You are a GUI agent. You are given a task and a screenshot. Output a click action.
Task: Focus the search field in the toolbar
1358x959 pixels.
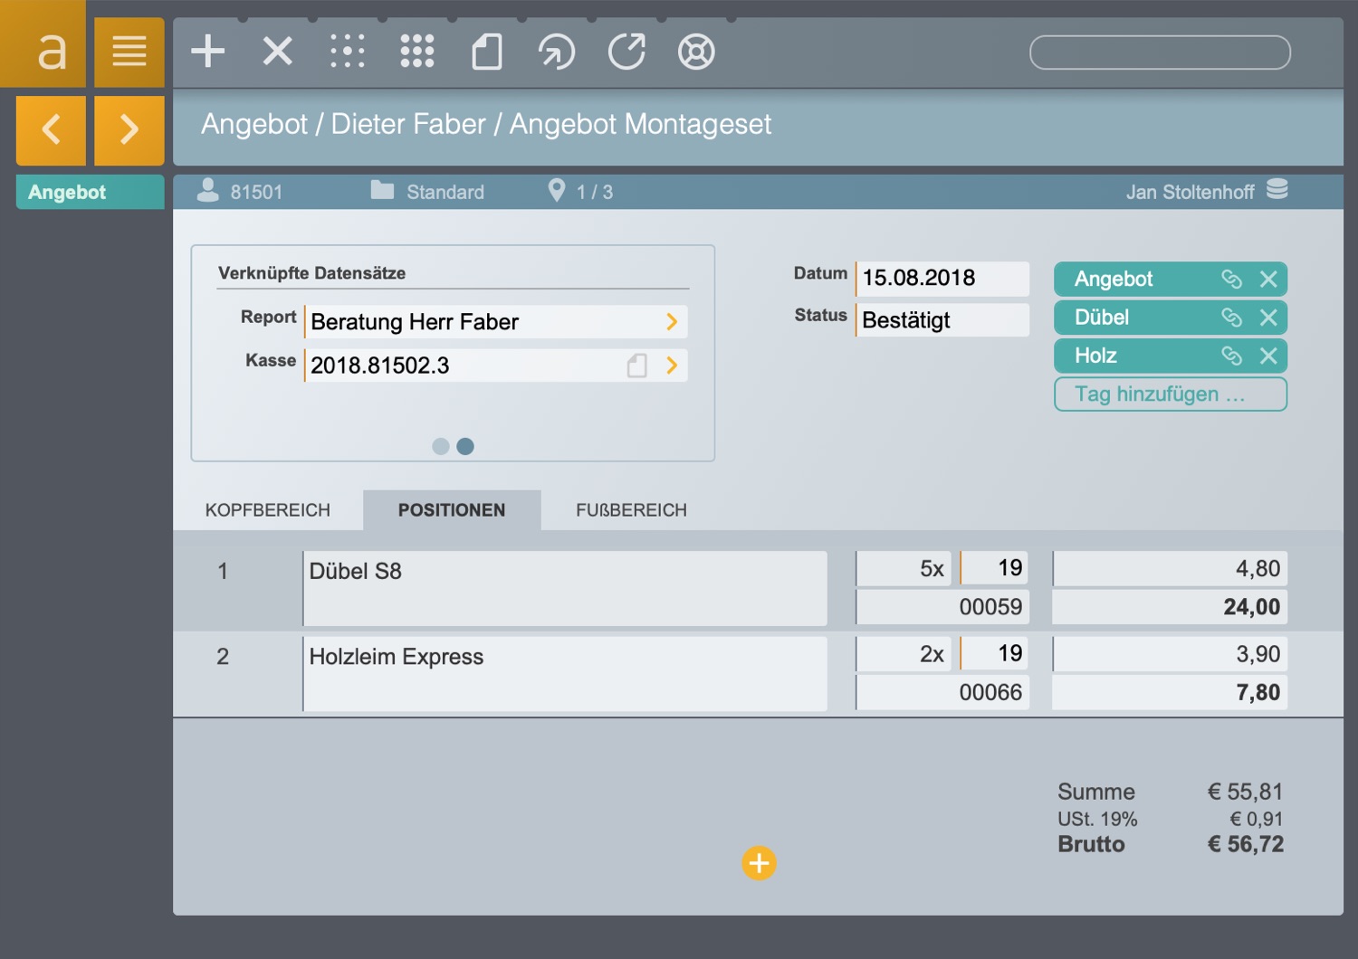(x=1160, y=52)
